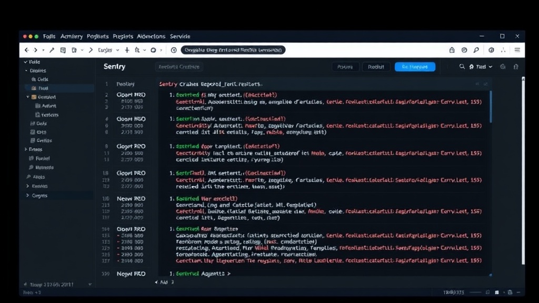Open the 'Prejfarts' menu
The height and width of the screenshot is (303, 539).
point(123,36)
